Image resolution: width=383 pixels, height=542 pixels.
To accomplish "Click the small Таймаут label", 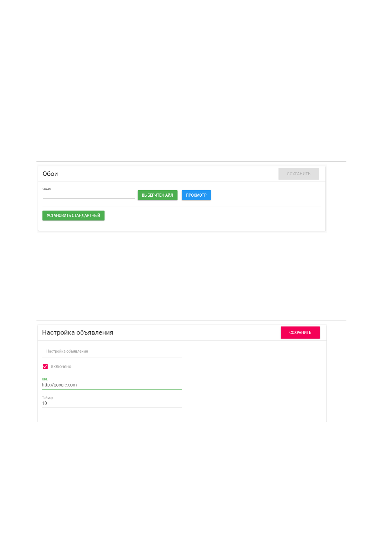I will (48, 398).
